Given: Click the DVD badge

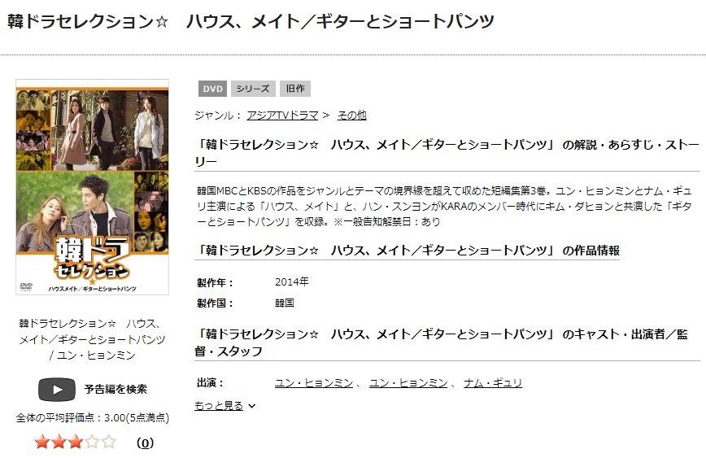Looking at the screenshot, I should 213,89.
